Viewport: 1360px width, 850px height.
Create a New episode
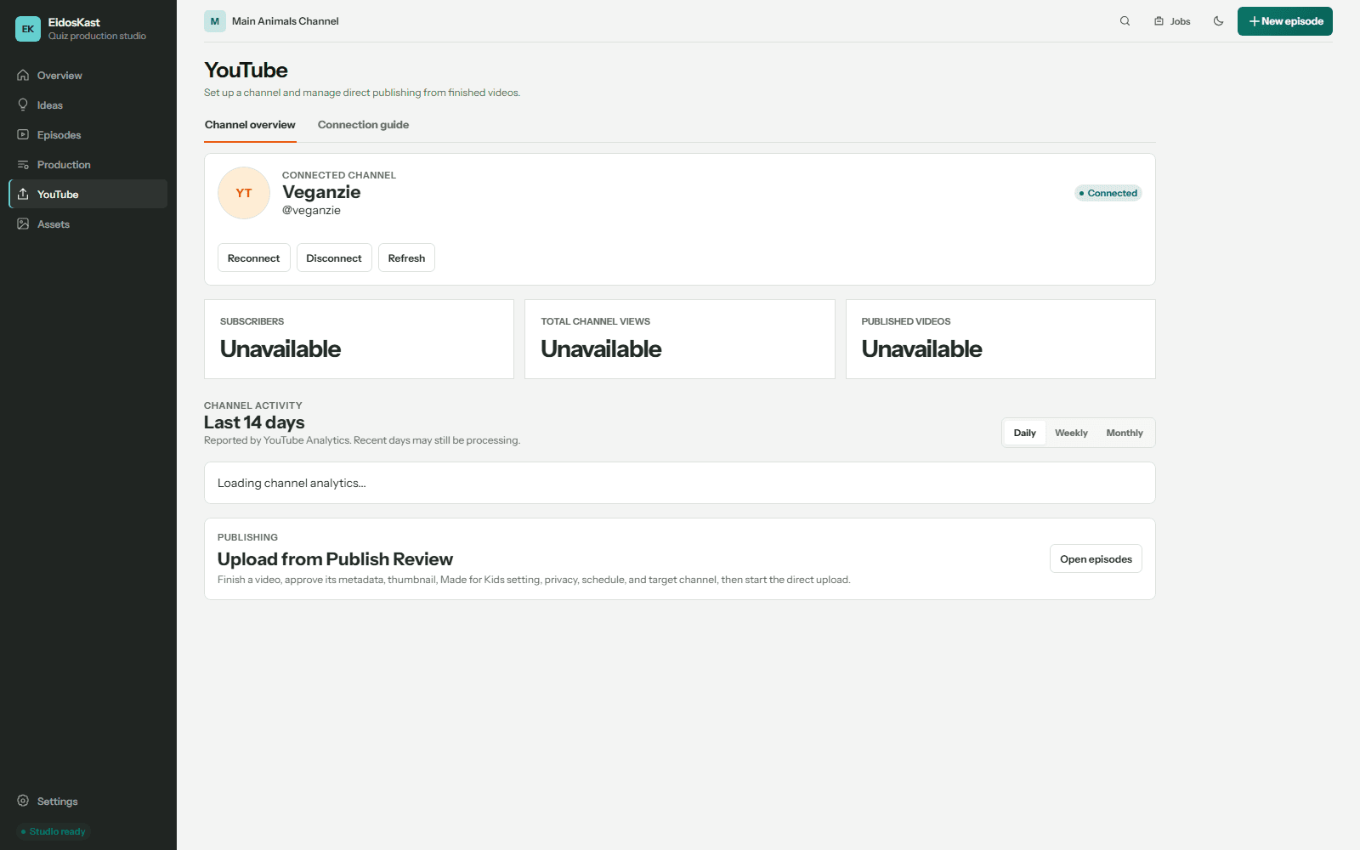pyautogui.click(x=1285, y=21)
